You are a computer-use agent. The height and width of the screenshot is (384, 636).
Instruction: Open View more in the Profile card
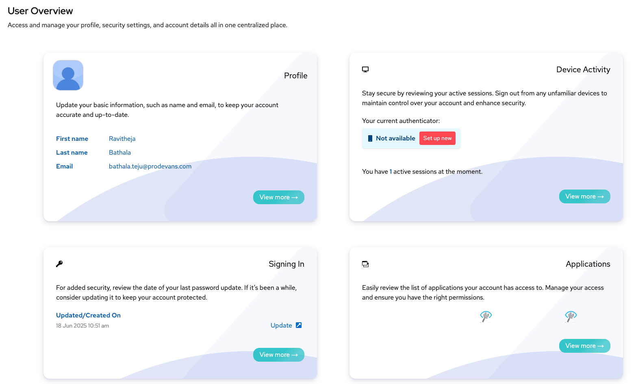(278, 197)
